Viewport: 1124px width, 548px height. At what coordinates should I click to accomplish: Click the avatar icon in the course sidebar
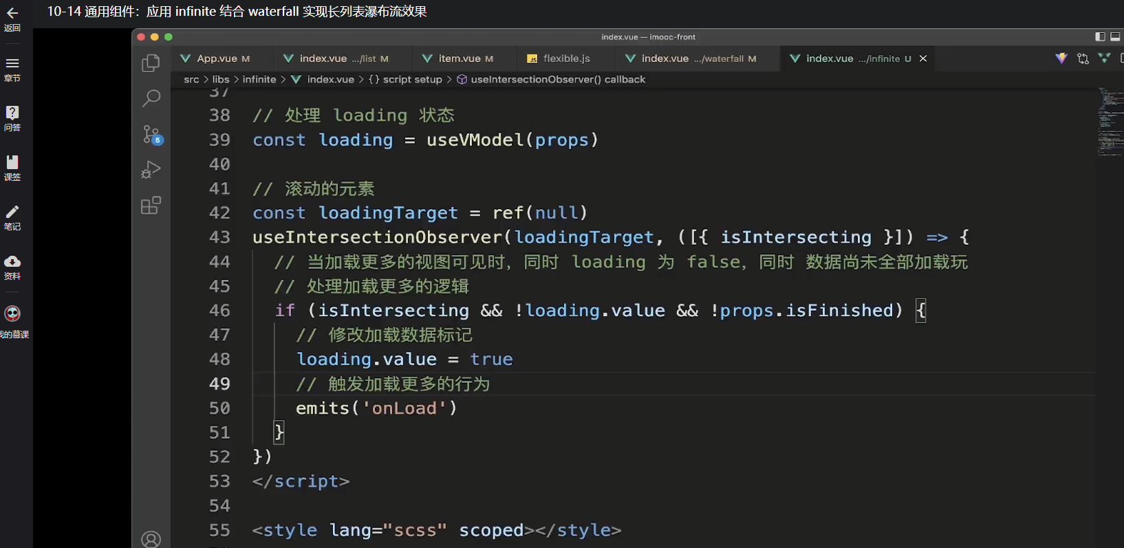12,314
